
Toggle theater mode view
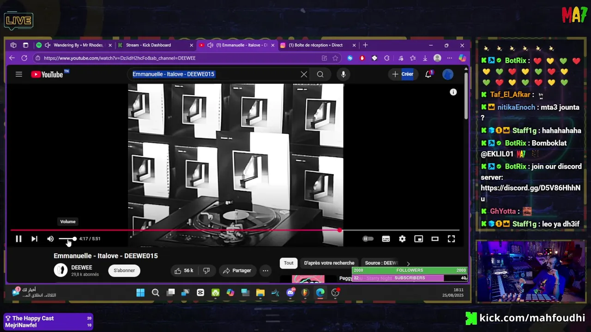(435, 239)
